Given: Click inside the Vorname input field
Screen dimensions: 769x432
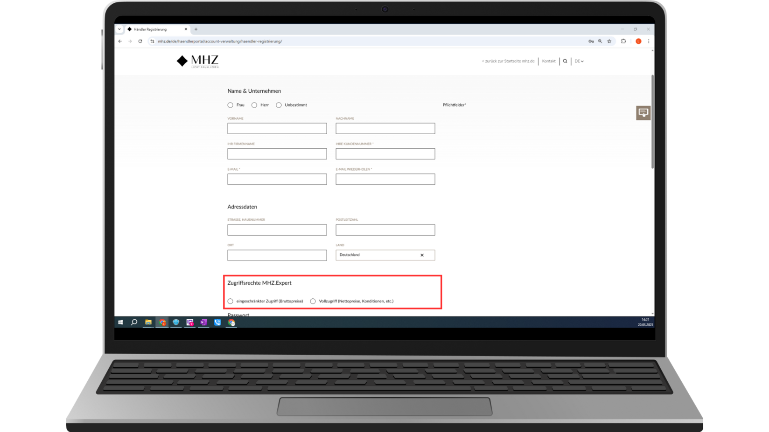Looking at the screenshot, I should point(277,129).
